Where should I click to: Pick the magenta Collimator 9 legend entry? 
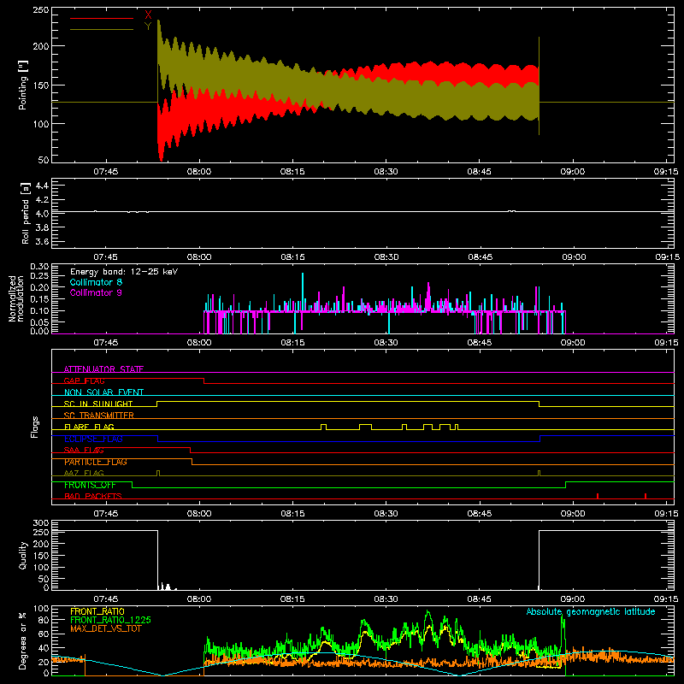96,292
